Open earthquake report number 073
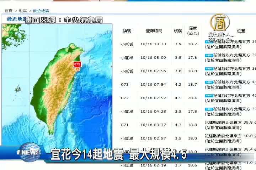The height and width of the screenshot is (170, 256). pos(125,85)
